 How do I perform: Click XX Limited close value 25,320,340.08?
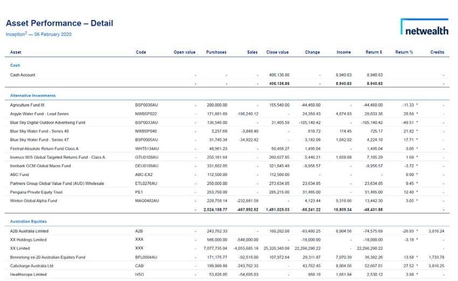coord(276,248)
